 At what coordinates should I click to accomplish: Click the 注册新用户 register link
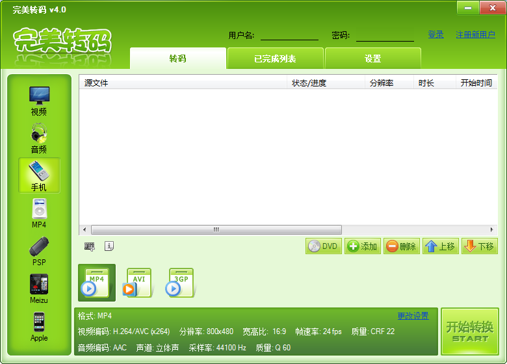click(475, 34)
